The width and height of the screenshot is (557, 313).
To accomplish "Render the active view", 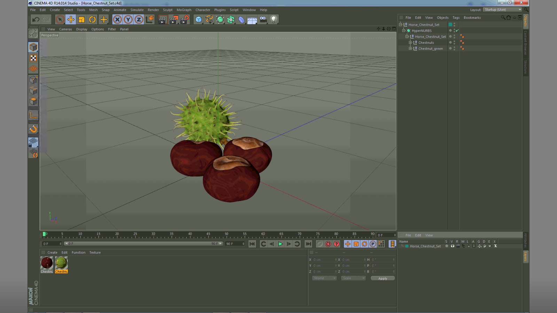I will coord(162,19).
